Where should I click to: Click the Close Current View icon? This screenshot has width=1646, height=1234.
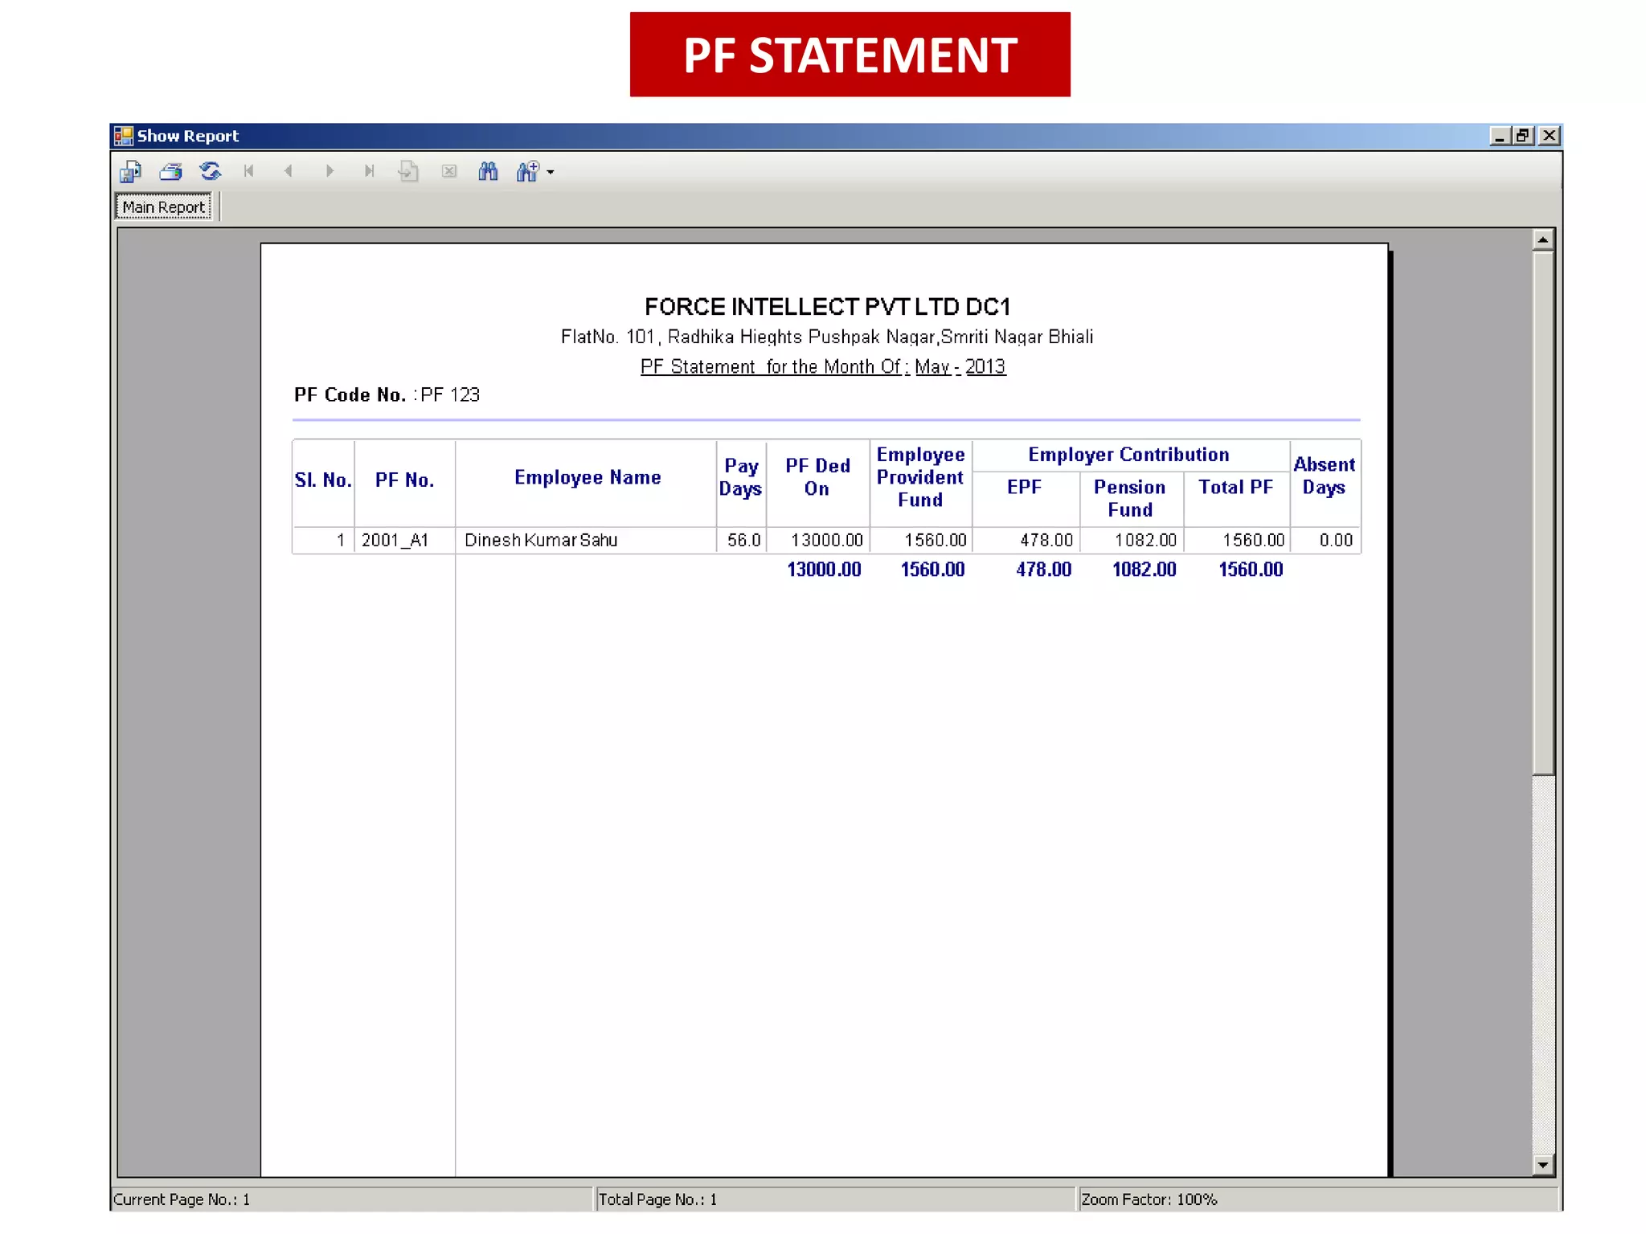pyautogui.click(x=449, y=171)
